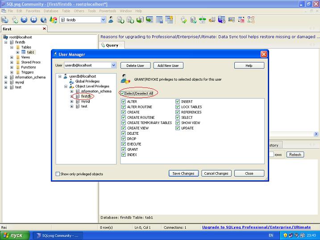Click the notification services toolbar icon
Viewport: 320px width, 240px height.
pos(232,20)
